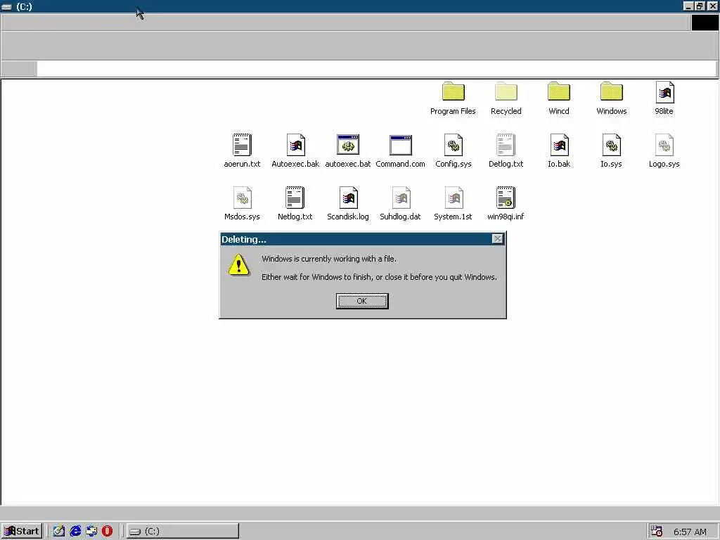The width and height of the screenshot is (720, 540).
Task: Click the drive icon in the (C:) title bar
Action: (x=7, y=6)
